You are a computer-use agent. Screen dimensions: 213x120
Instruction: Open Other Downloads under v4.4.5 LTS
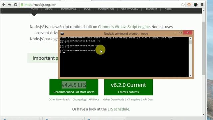click(x=59, y=99)
